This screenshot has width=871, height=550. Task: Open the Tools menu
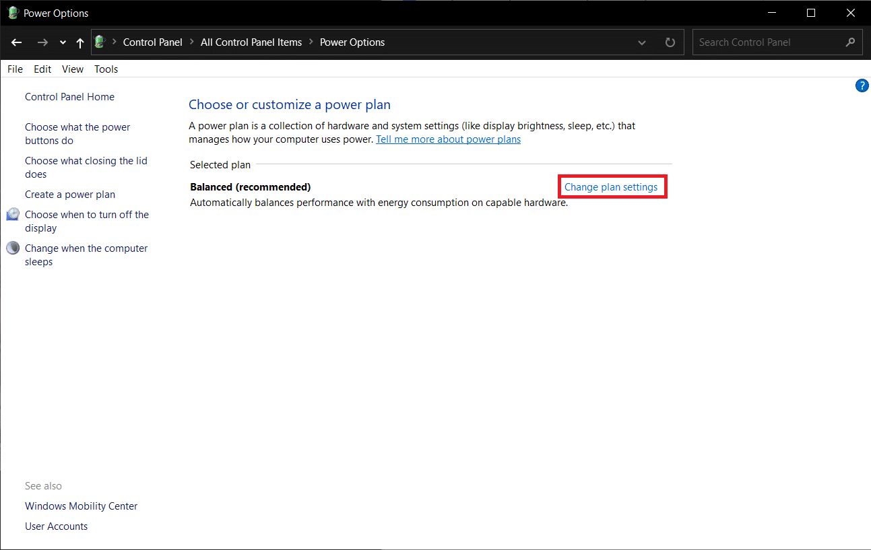tap(106, 69)
